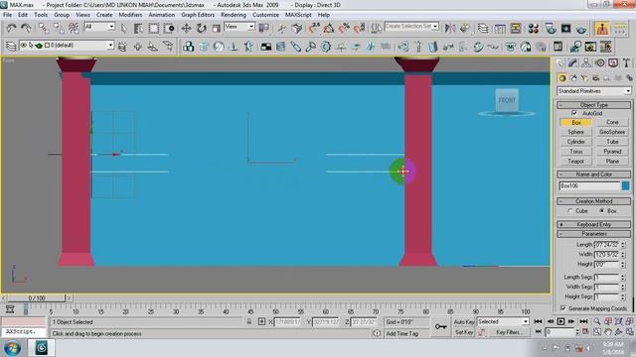Image resolution: width=636 pixels, height=357 pixels.
Task: Click the Undo arrow in main toolbar
Action: [x=11, y=28]
